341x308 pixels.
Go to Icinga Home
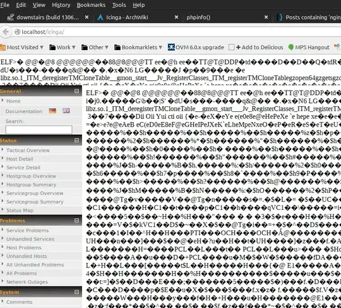click(13, 101)
